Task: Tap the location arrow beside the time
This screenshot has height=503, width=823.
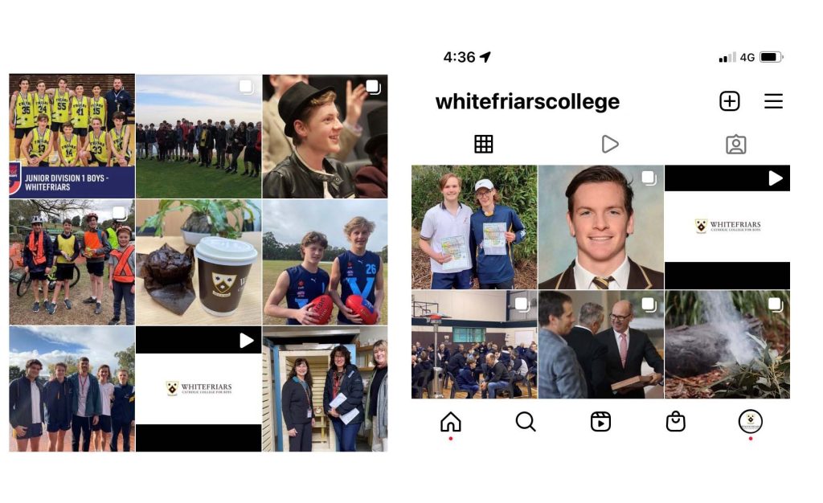Action: pos(485,56)
